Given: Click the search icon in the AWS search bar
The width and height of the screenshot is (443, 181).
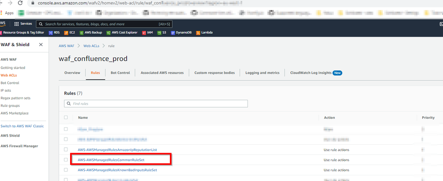Looking at the screenshot, I should (41, 24).
